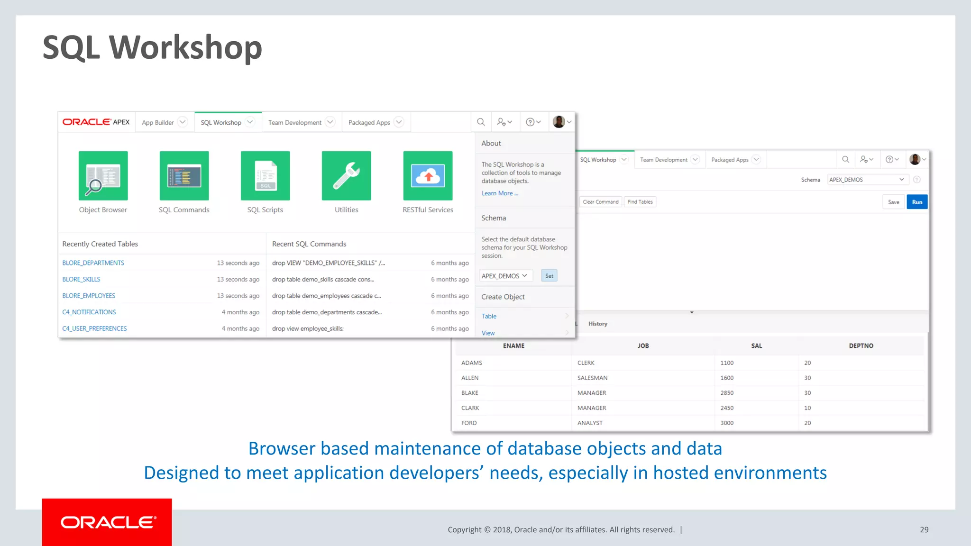The height and width of the screenshot is (546, 971).
Task: Open Schema APEX_DEMOS dropdown in SQL Commands window
Action: tap(868, 180)
